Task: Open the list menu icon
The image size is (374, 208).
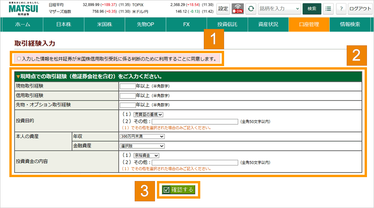Action: pos(328,9)
